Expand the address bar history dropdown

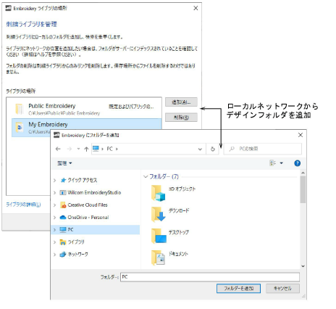[200, 149]
